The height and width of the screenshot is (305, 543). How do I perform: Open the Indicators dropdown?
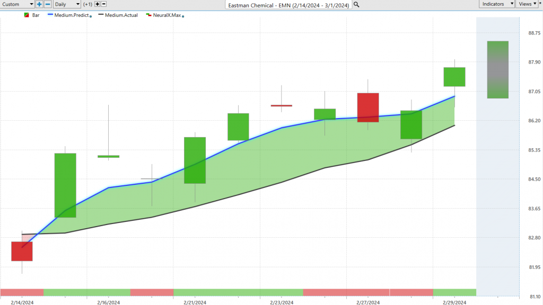pyautogui.click(x=497, y=4)
